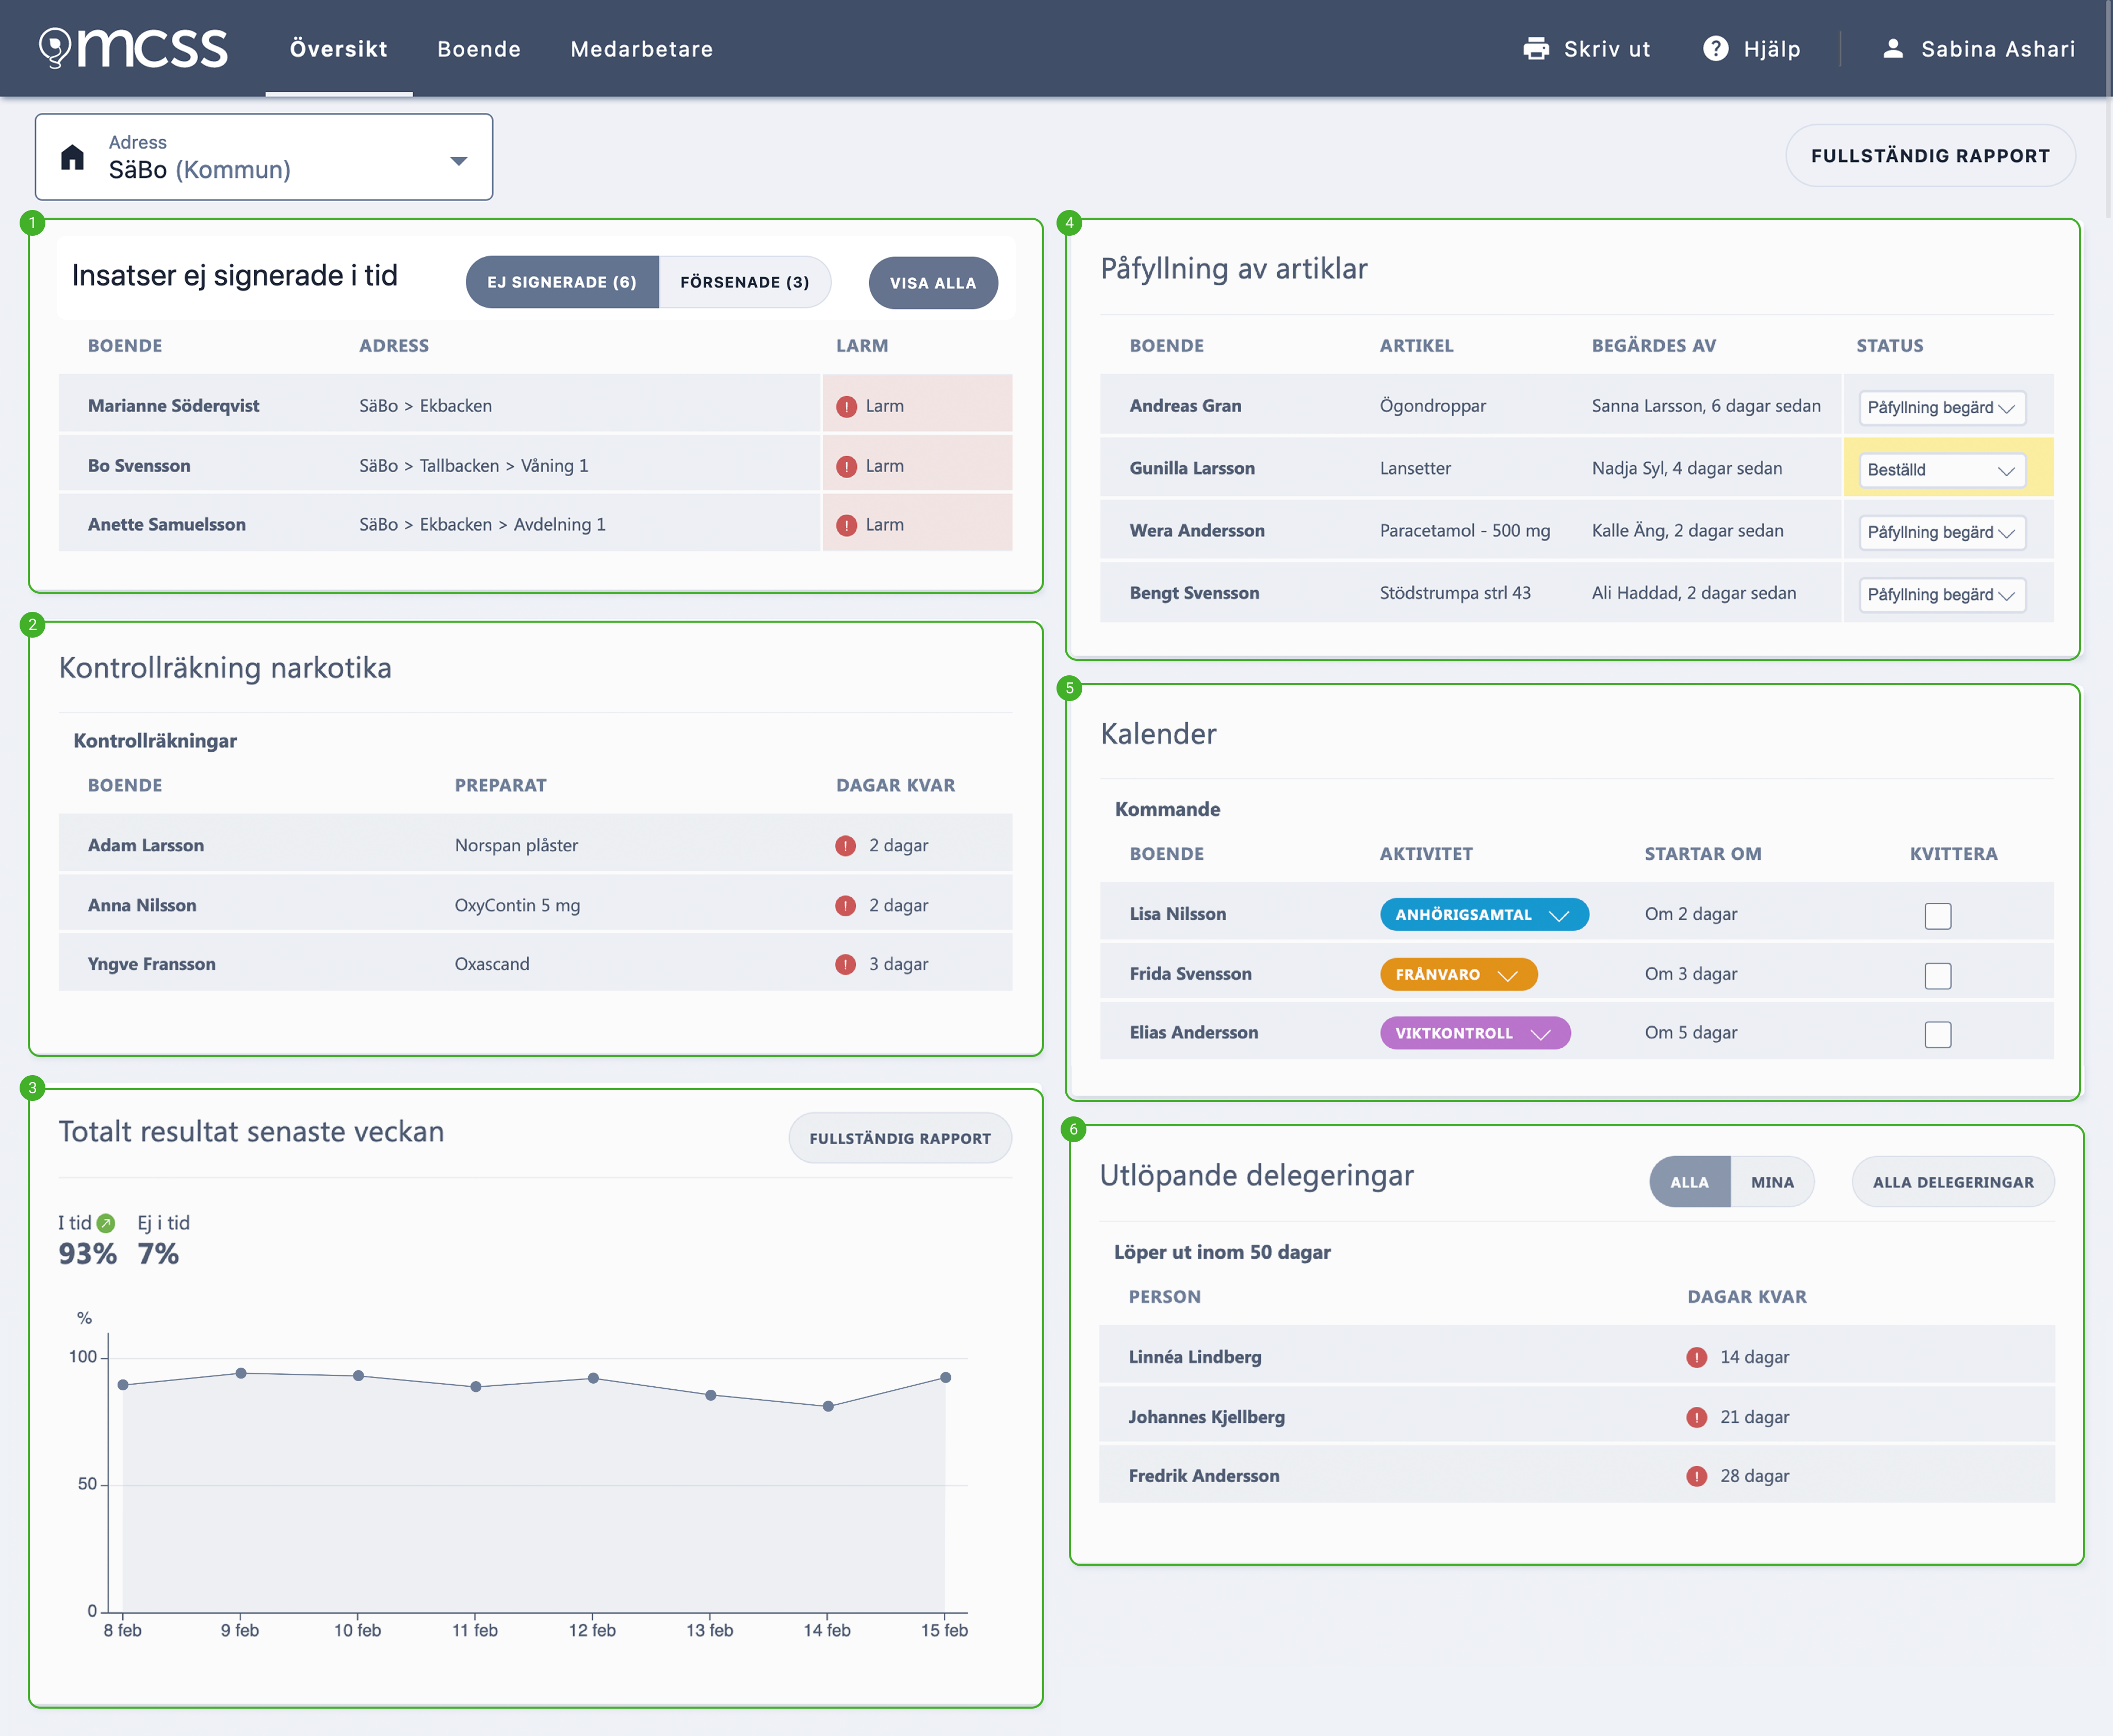Click the red alarm icon for Marianne Söderqvist
Screen dimensions: 2113x1736
(x=846, y=406)
